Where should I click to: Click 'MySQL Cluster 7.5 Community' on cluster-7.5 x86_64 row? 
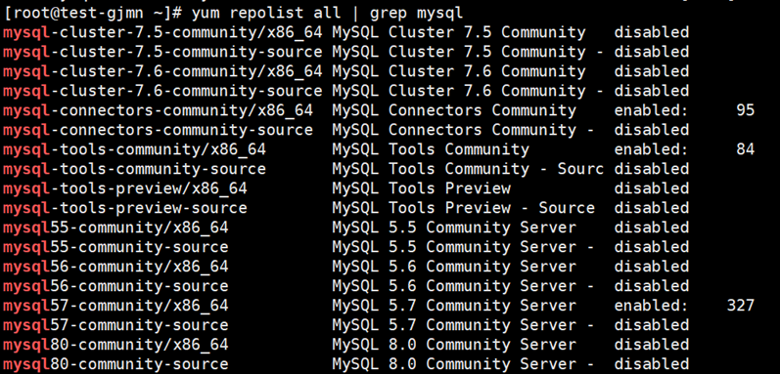459,33
